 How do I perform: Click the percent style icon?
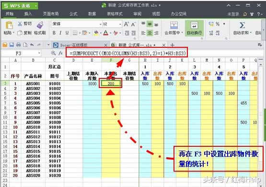pos(218,24)
